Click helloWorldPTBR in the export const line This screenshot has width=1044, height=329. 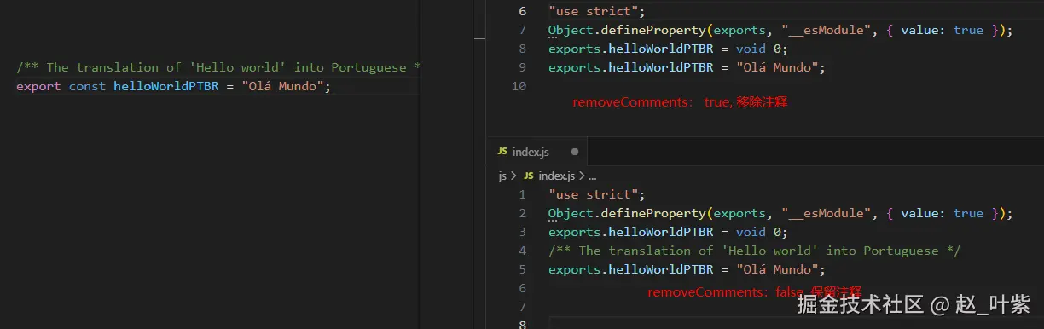click(x=166, y=86)
